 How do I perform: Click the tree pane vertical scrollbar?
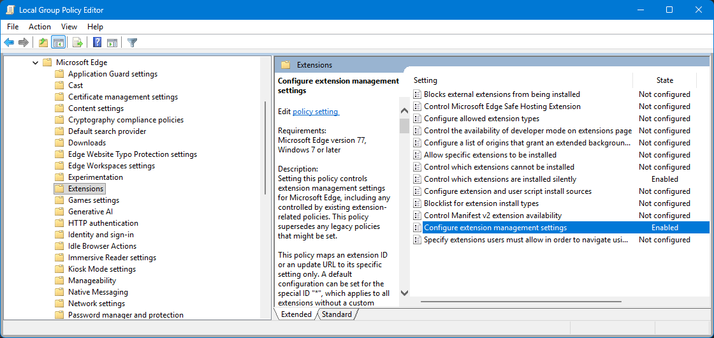click(265, 148)
